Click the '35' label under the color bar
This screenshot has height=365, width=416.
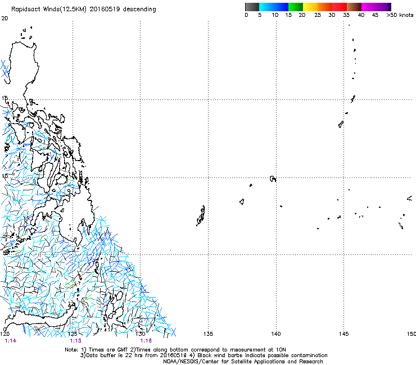[346, 15]
